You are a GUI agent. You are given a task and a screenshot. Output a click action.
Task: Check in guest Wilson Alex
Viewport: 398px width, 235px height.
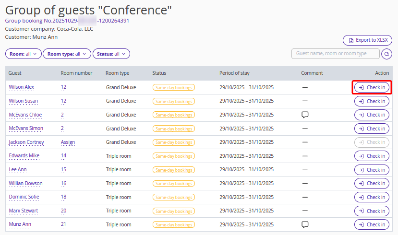point(372,87)
